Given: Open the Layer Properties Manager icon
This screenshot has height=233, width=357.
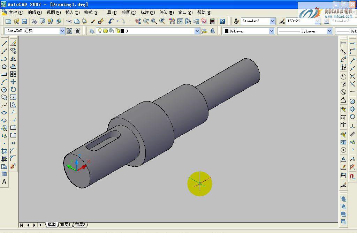Looking at the screenshot, I should (x=92, y=31).
